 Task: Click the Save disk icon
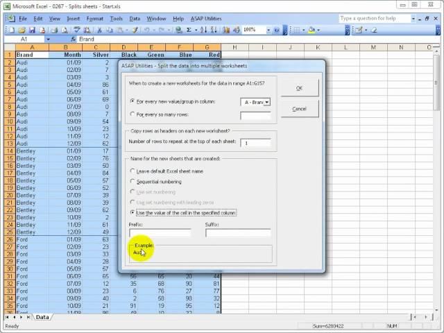tap(32, 30)
